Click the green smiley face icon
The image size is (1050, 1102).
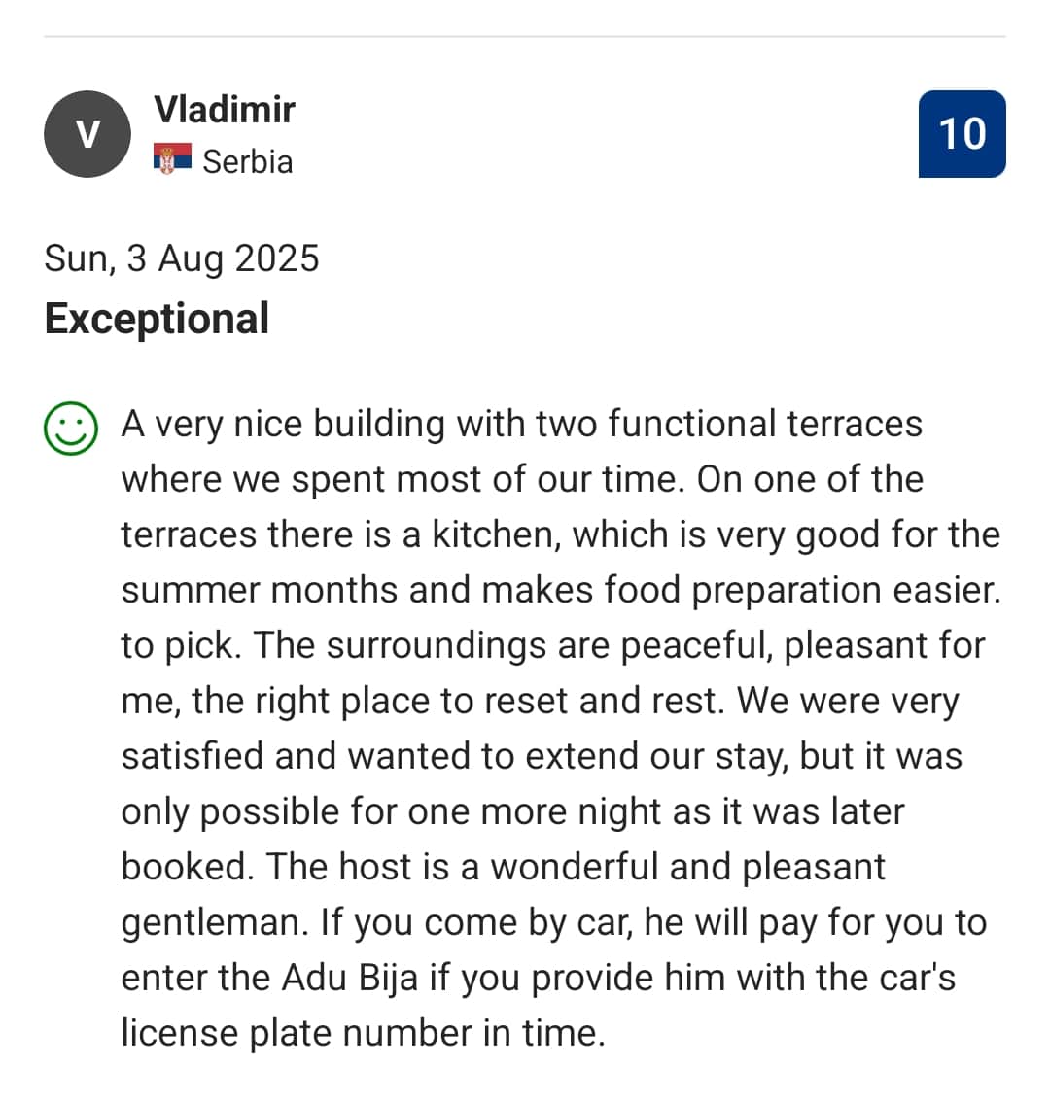point(71,428)
